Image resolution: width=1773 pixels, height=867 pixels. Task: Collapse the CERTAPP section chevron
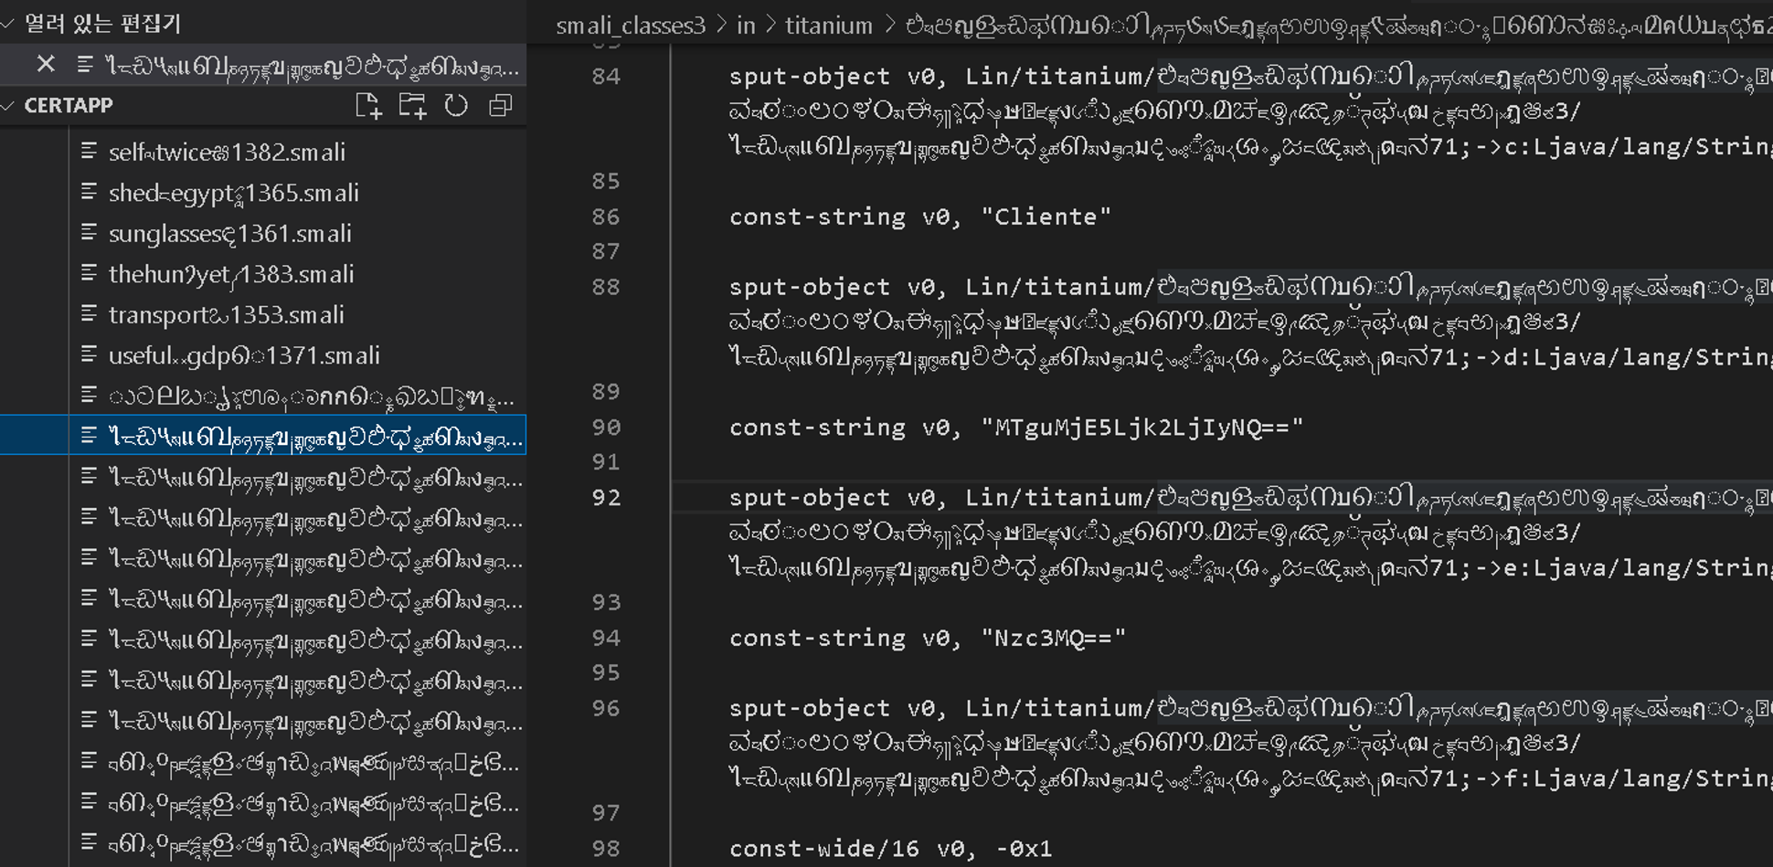pyautogui.click(x=8, y=106)
